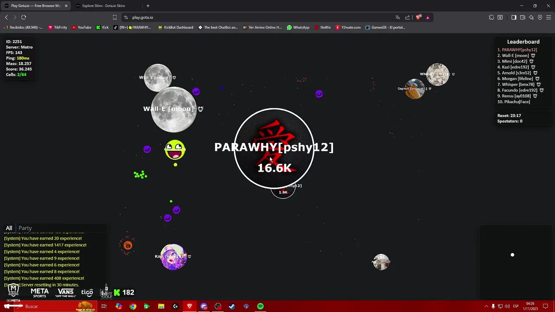Click Pikachu[Face] in the leaderboard
The image size is (555, 312).
pos(513,102)
